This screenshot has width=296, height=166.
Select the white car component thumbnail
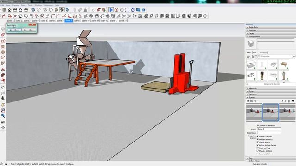[251, 75]
